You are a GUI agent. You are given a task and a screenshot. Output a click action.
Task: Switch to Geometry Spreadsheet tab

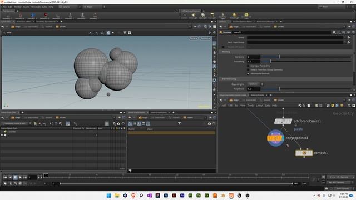click(46, 22)
